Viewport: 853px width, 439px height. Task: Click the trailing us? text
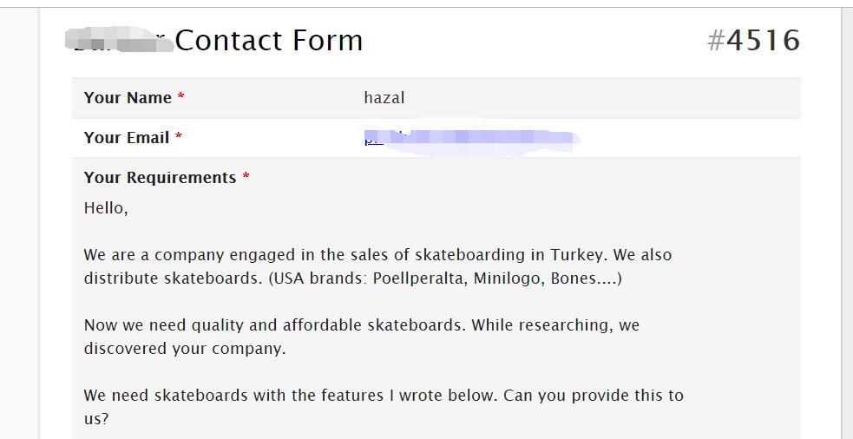coord(96,419)
